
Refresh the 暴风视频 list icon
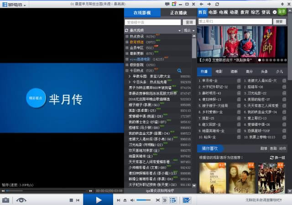tap(127, 31)
